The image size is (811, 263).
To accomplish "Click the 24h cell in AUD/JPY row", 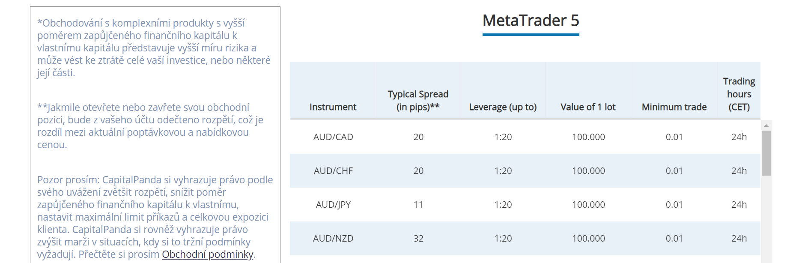I will click(x=739, y=205).
